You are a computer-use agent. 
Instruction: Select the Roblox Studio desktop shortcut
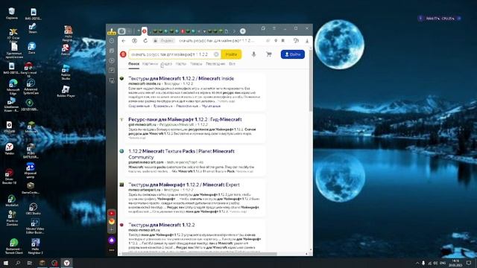(66, 72)
